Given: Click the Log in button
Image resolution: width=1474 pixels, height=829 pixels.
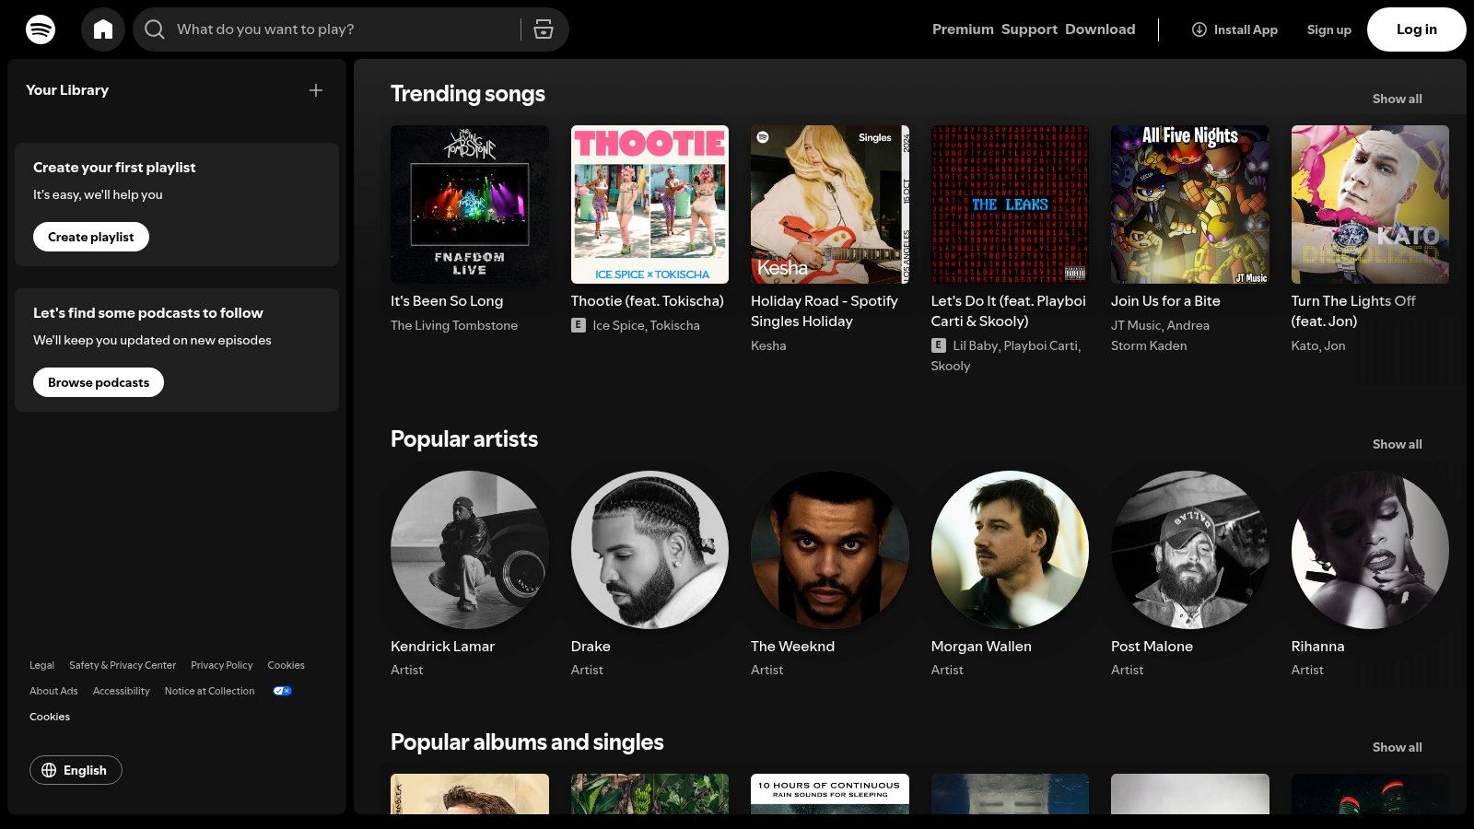Looking at the screenshot, I should click(1416, 29).
